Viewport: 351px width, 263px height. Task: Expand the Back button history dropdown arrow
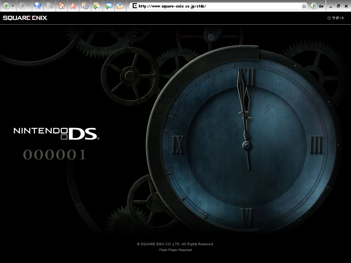[13, 6]
